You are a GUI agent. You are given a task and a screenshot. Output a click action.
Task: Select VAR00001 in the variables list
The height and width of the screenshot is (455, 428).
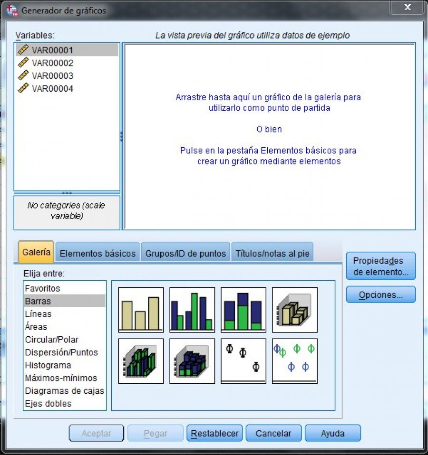point(67,50)
